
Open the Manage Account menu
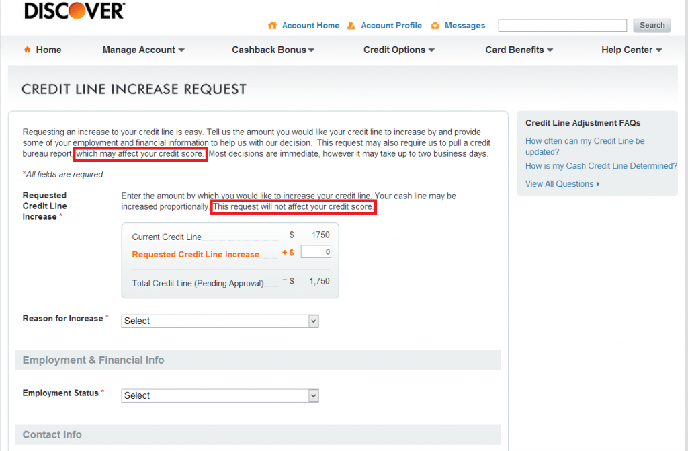pyautogui.click(x=143, y=50)
